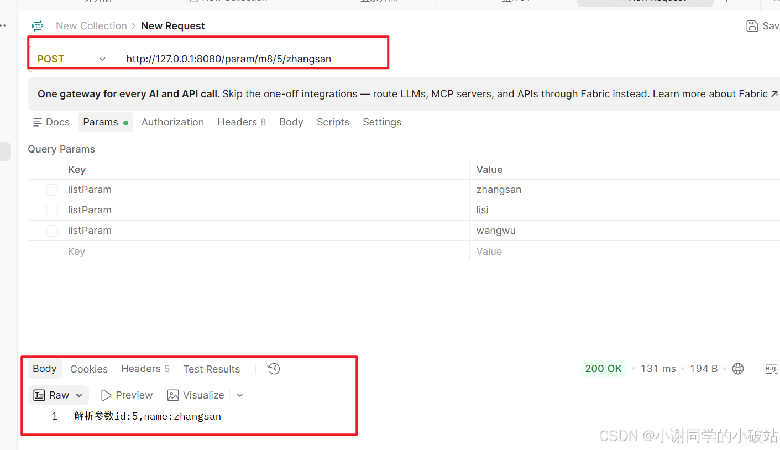Go to New Collection breadcrumb

91,26
